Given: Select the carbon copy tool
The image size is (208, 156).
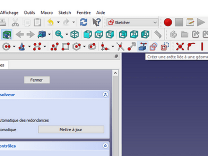Looking at the screenshot, I should (153, 46).
